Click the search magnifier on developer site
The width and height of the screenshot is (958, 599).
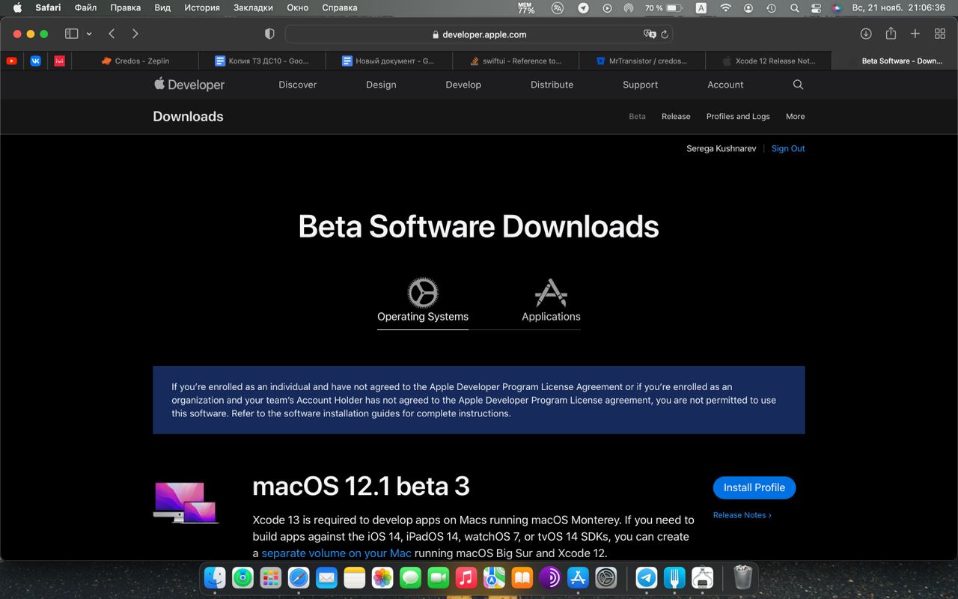(798, 85)
